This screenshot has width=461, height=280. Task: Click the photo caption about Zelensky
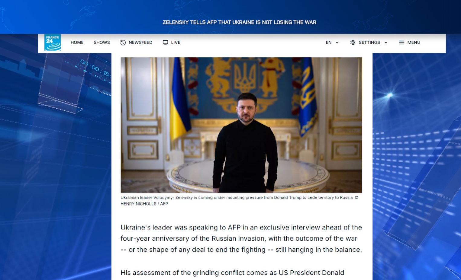[237, 198]
